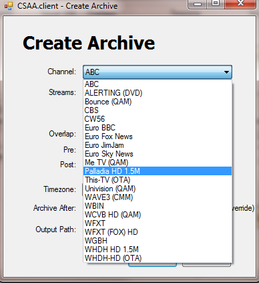Click the CSAA.client app icon in title bar

pyautogui.click(x=9, y=6)
